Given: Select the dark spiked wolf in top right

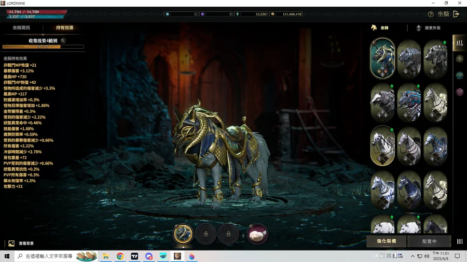Looking at the screenshot, I should (435, 59).
